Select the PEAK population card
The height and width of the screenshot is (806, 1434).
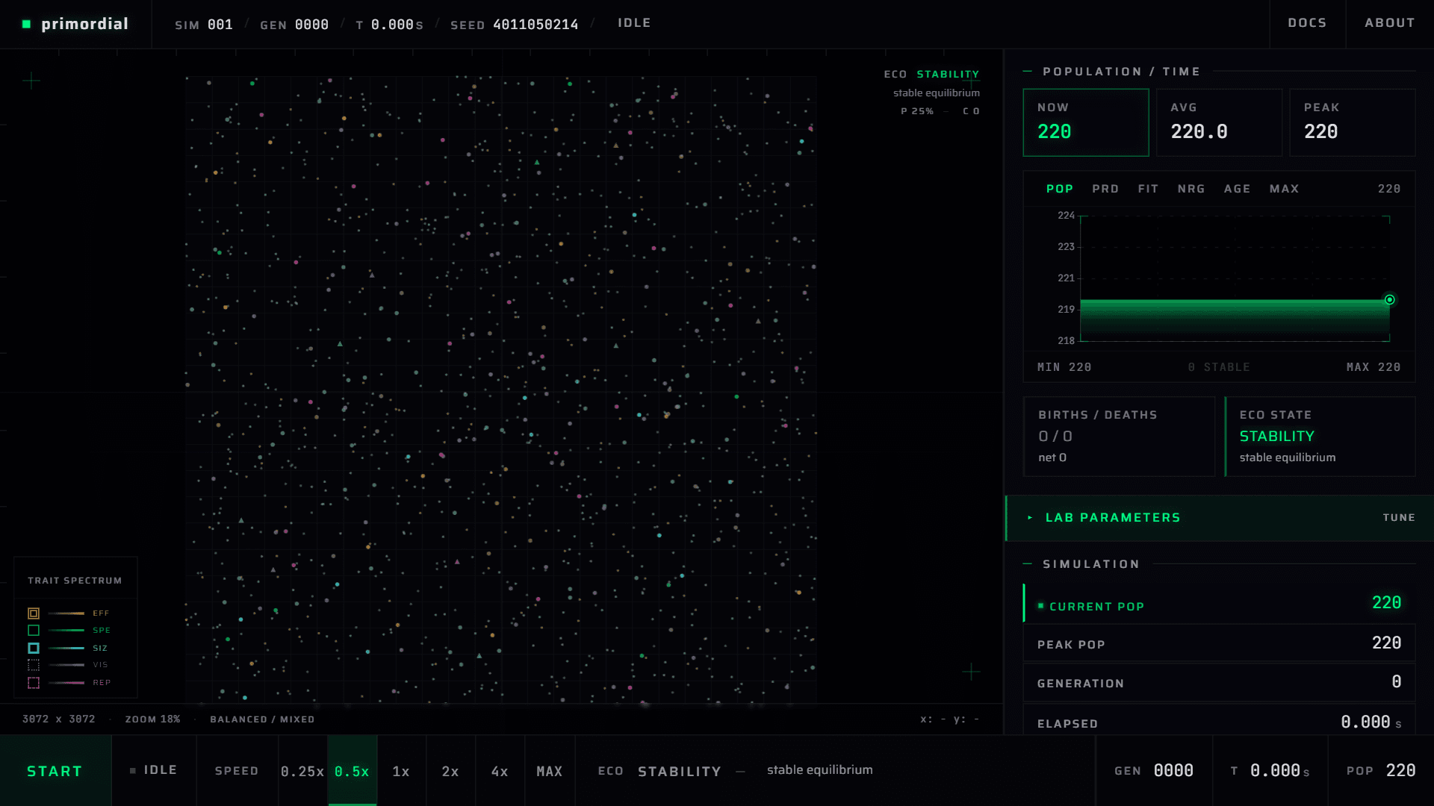tap(1353, 122)
